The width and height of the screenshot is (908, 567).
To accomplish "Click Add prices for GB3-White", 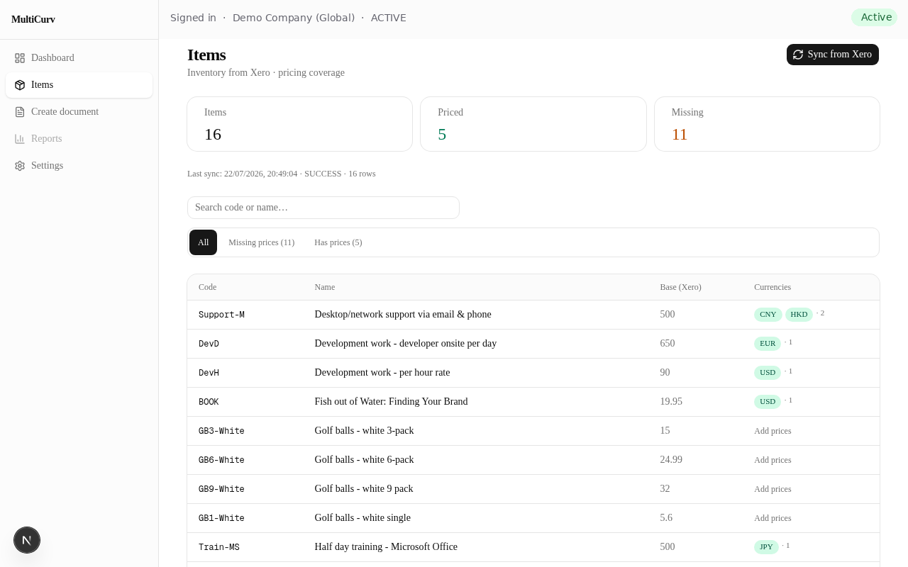I will point(773,431).
